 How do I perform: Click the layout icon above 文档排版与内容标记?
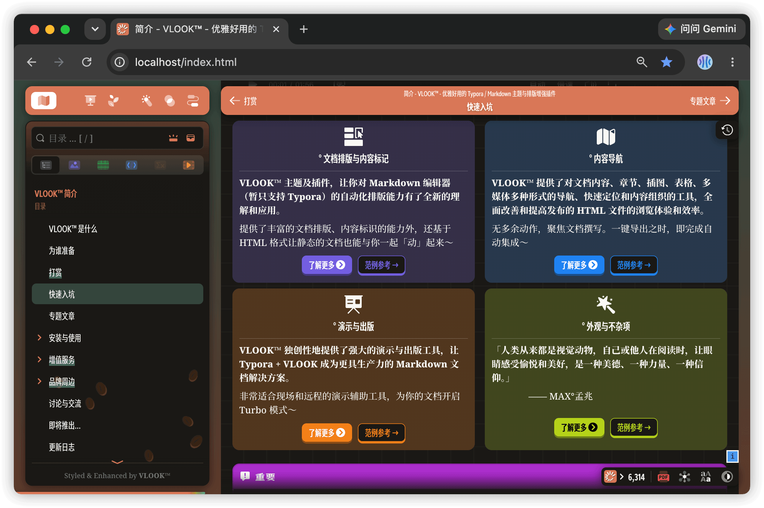click(x=354, y=137)
